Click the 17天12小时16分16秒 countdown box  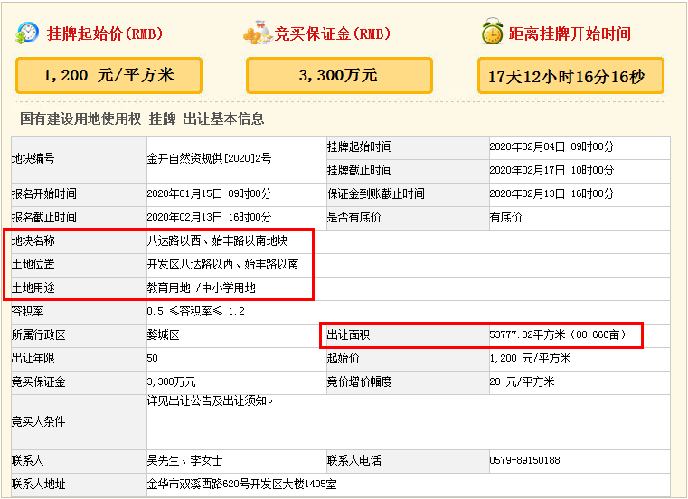pyautogui.click(x=570, y=76)
